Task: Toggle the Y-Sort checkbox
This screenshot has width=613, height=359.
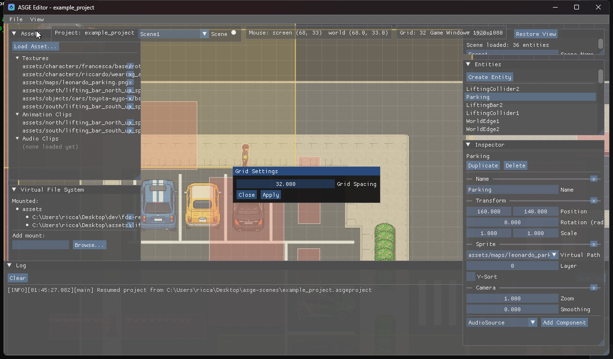Action: click(x=471, y=277)
